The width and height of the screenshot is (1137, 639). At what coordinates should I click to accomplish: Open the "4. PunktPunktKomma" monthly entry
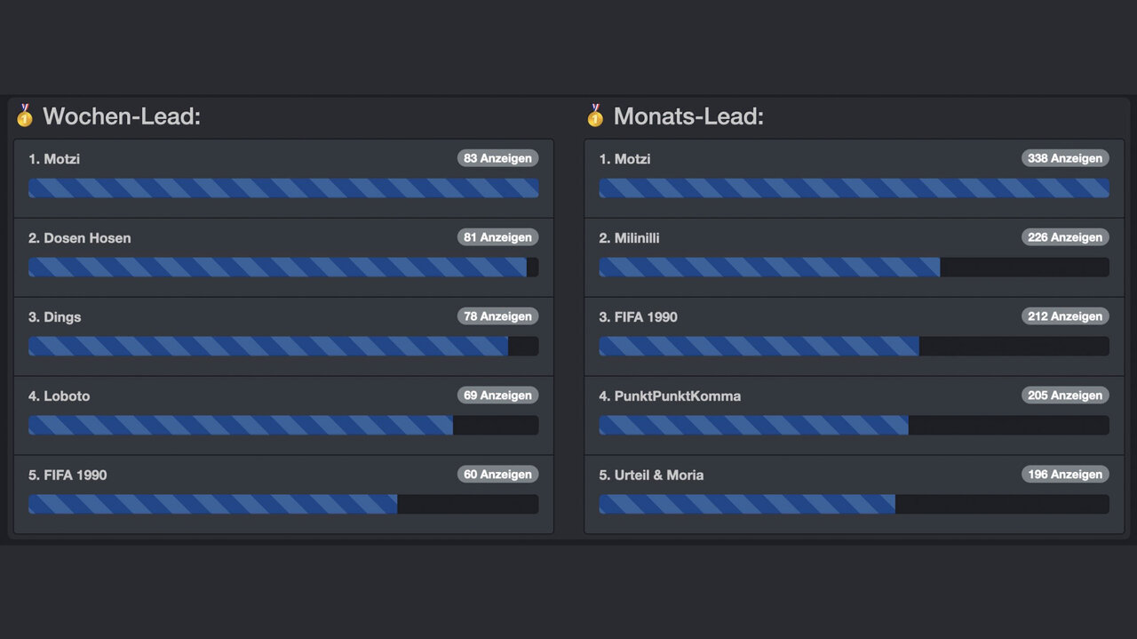[854, 416]
